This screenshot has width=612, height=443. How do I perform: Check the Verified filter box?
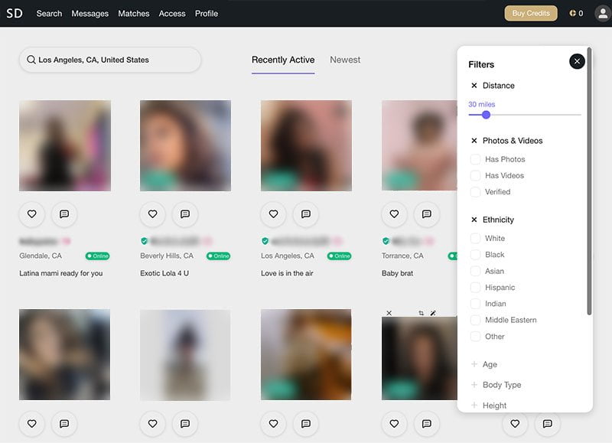[x=475, y=192]
